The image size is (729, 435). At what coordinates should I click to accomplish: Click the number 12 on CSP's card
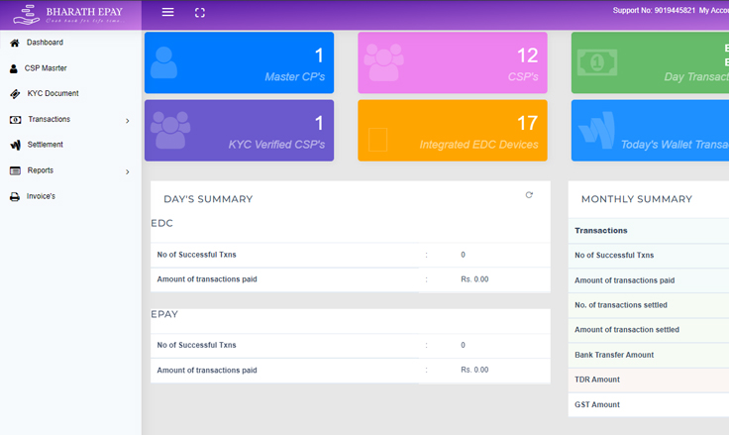(x=527, y=55)
